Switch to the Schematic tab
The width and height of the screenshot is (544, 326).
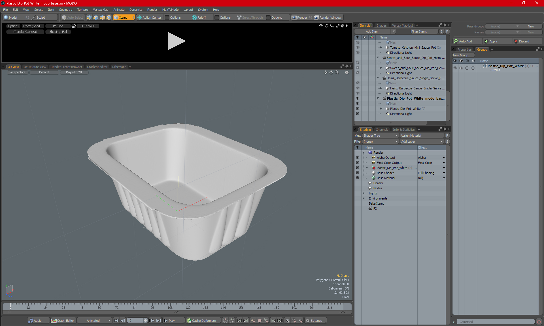click(x=119, y=67)
